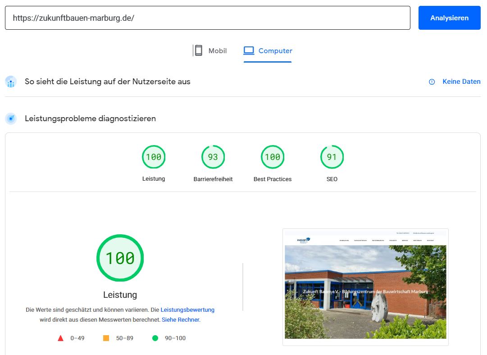
Task: Open the SEO score gauge showing 91
Action: point(332,157)
